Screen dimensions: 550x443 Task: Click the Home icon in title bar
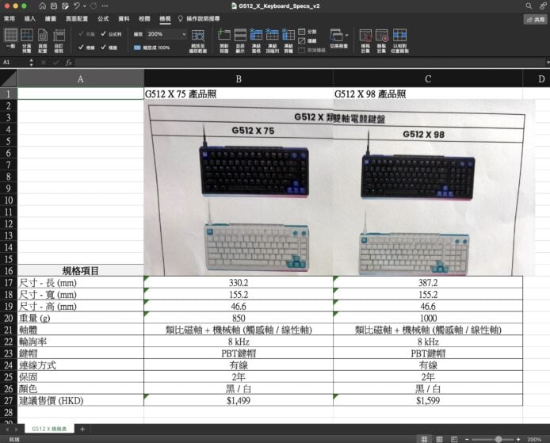(x=43, y=6)
